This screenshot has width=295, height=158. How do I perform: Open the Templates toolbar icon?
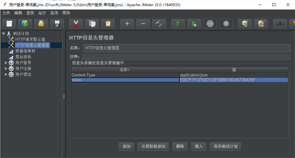25,24
